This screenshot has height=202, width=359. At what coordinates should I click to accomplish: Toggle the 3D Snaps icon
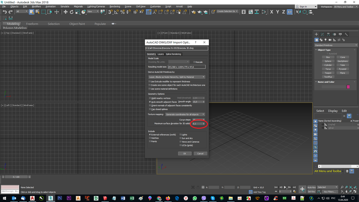tap(110, 12)
